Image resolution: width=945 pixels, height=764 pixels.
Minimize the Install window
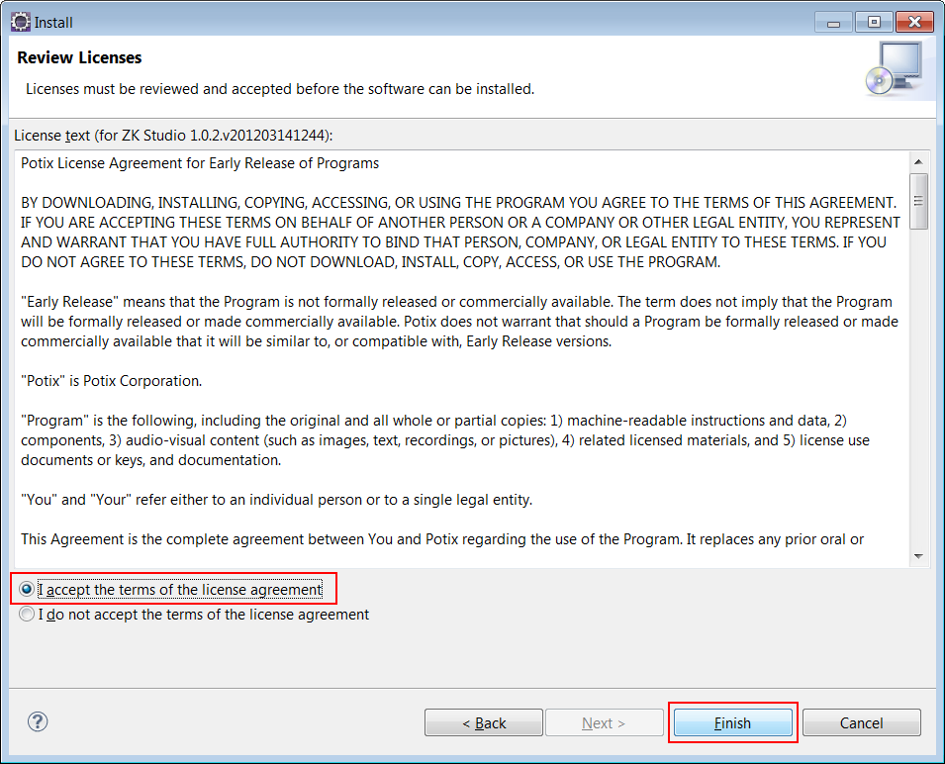tap(833, 23)
